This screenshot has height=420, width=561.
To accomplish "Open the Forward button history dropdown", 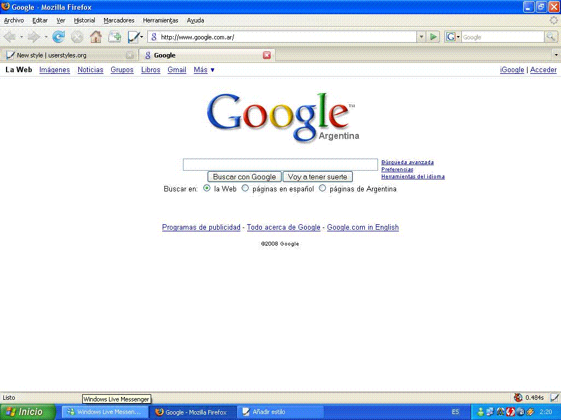I will 46,37.
